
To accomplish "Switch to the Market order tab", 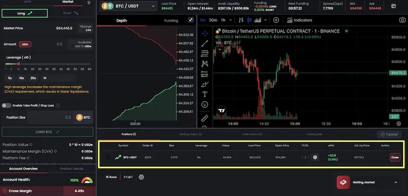I will pyautogui.click(x=68, y=2).
